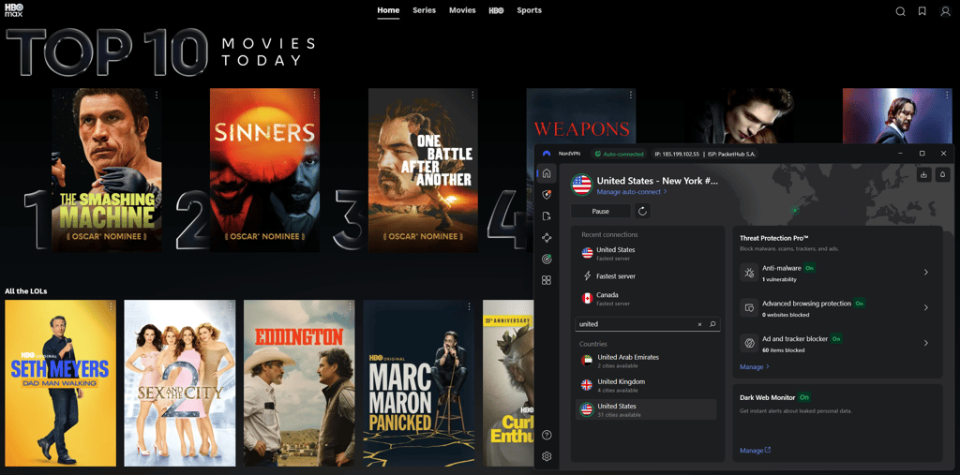Click the '1 vulnerability' text

[779, 280]
